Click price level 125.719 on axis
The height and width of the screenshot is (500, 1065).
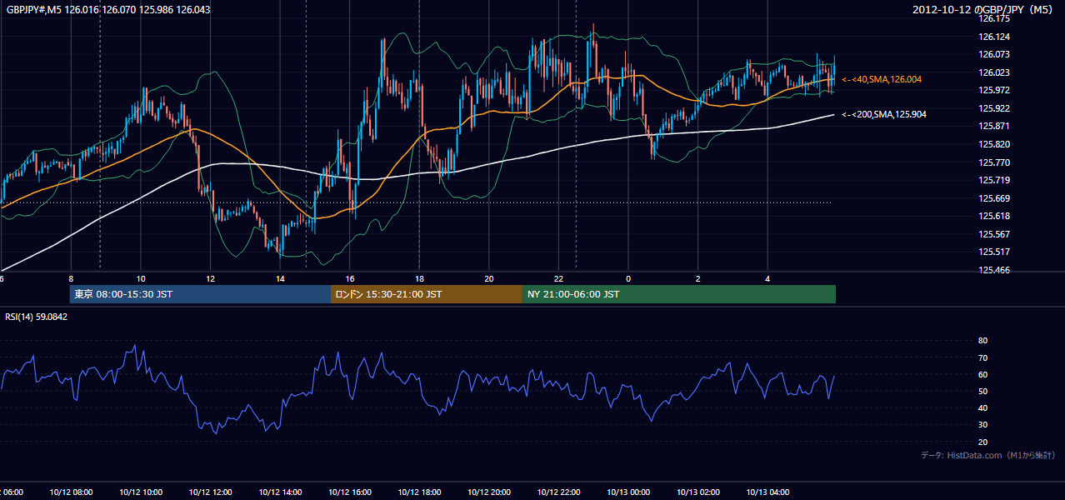click(x=994, y=180)
